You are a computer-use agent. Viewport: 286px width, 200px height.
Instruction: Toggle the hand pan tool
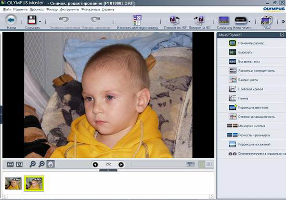[x=50, y=164]
